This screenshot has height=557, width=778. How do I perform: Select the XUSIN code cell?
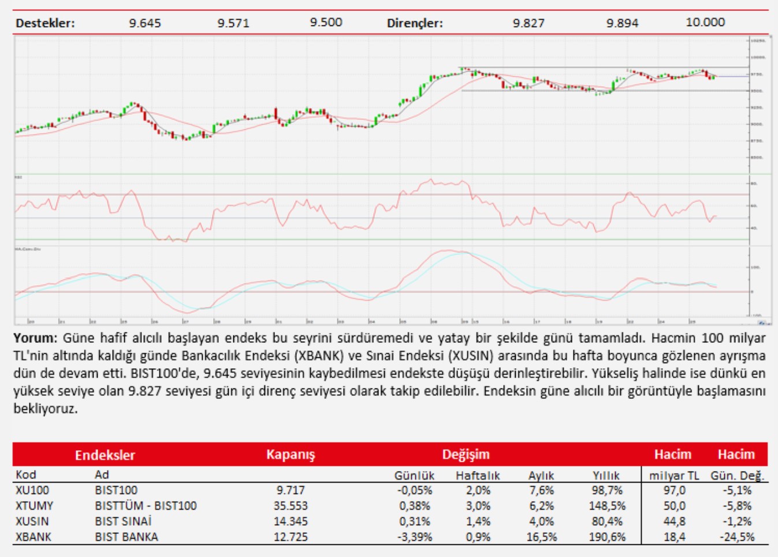32,521
